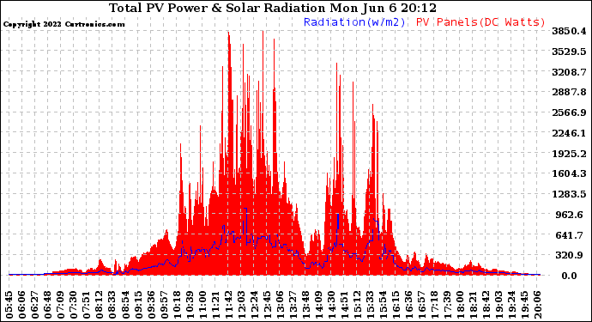Click the y-axis value 0.0
592x322 pixels.
tap(569, 276)
